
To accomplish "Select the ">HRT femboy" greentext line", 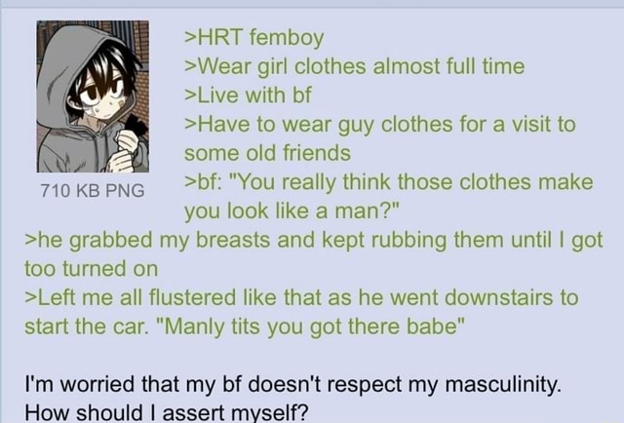I will point(253,38).
